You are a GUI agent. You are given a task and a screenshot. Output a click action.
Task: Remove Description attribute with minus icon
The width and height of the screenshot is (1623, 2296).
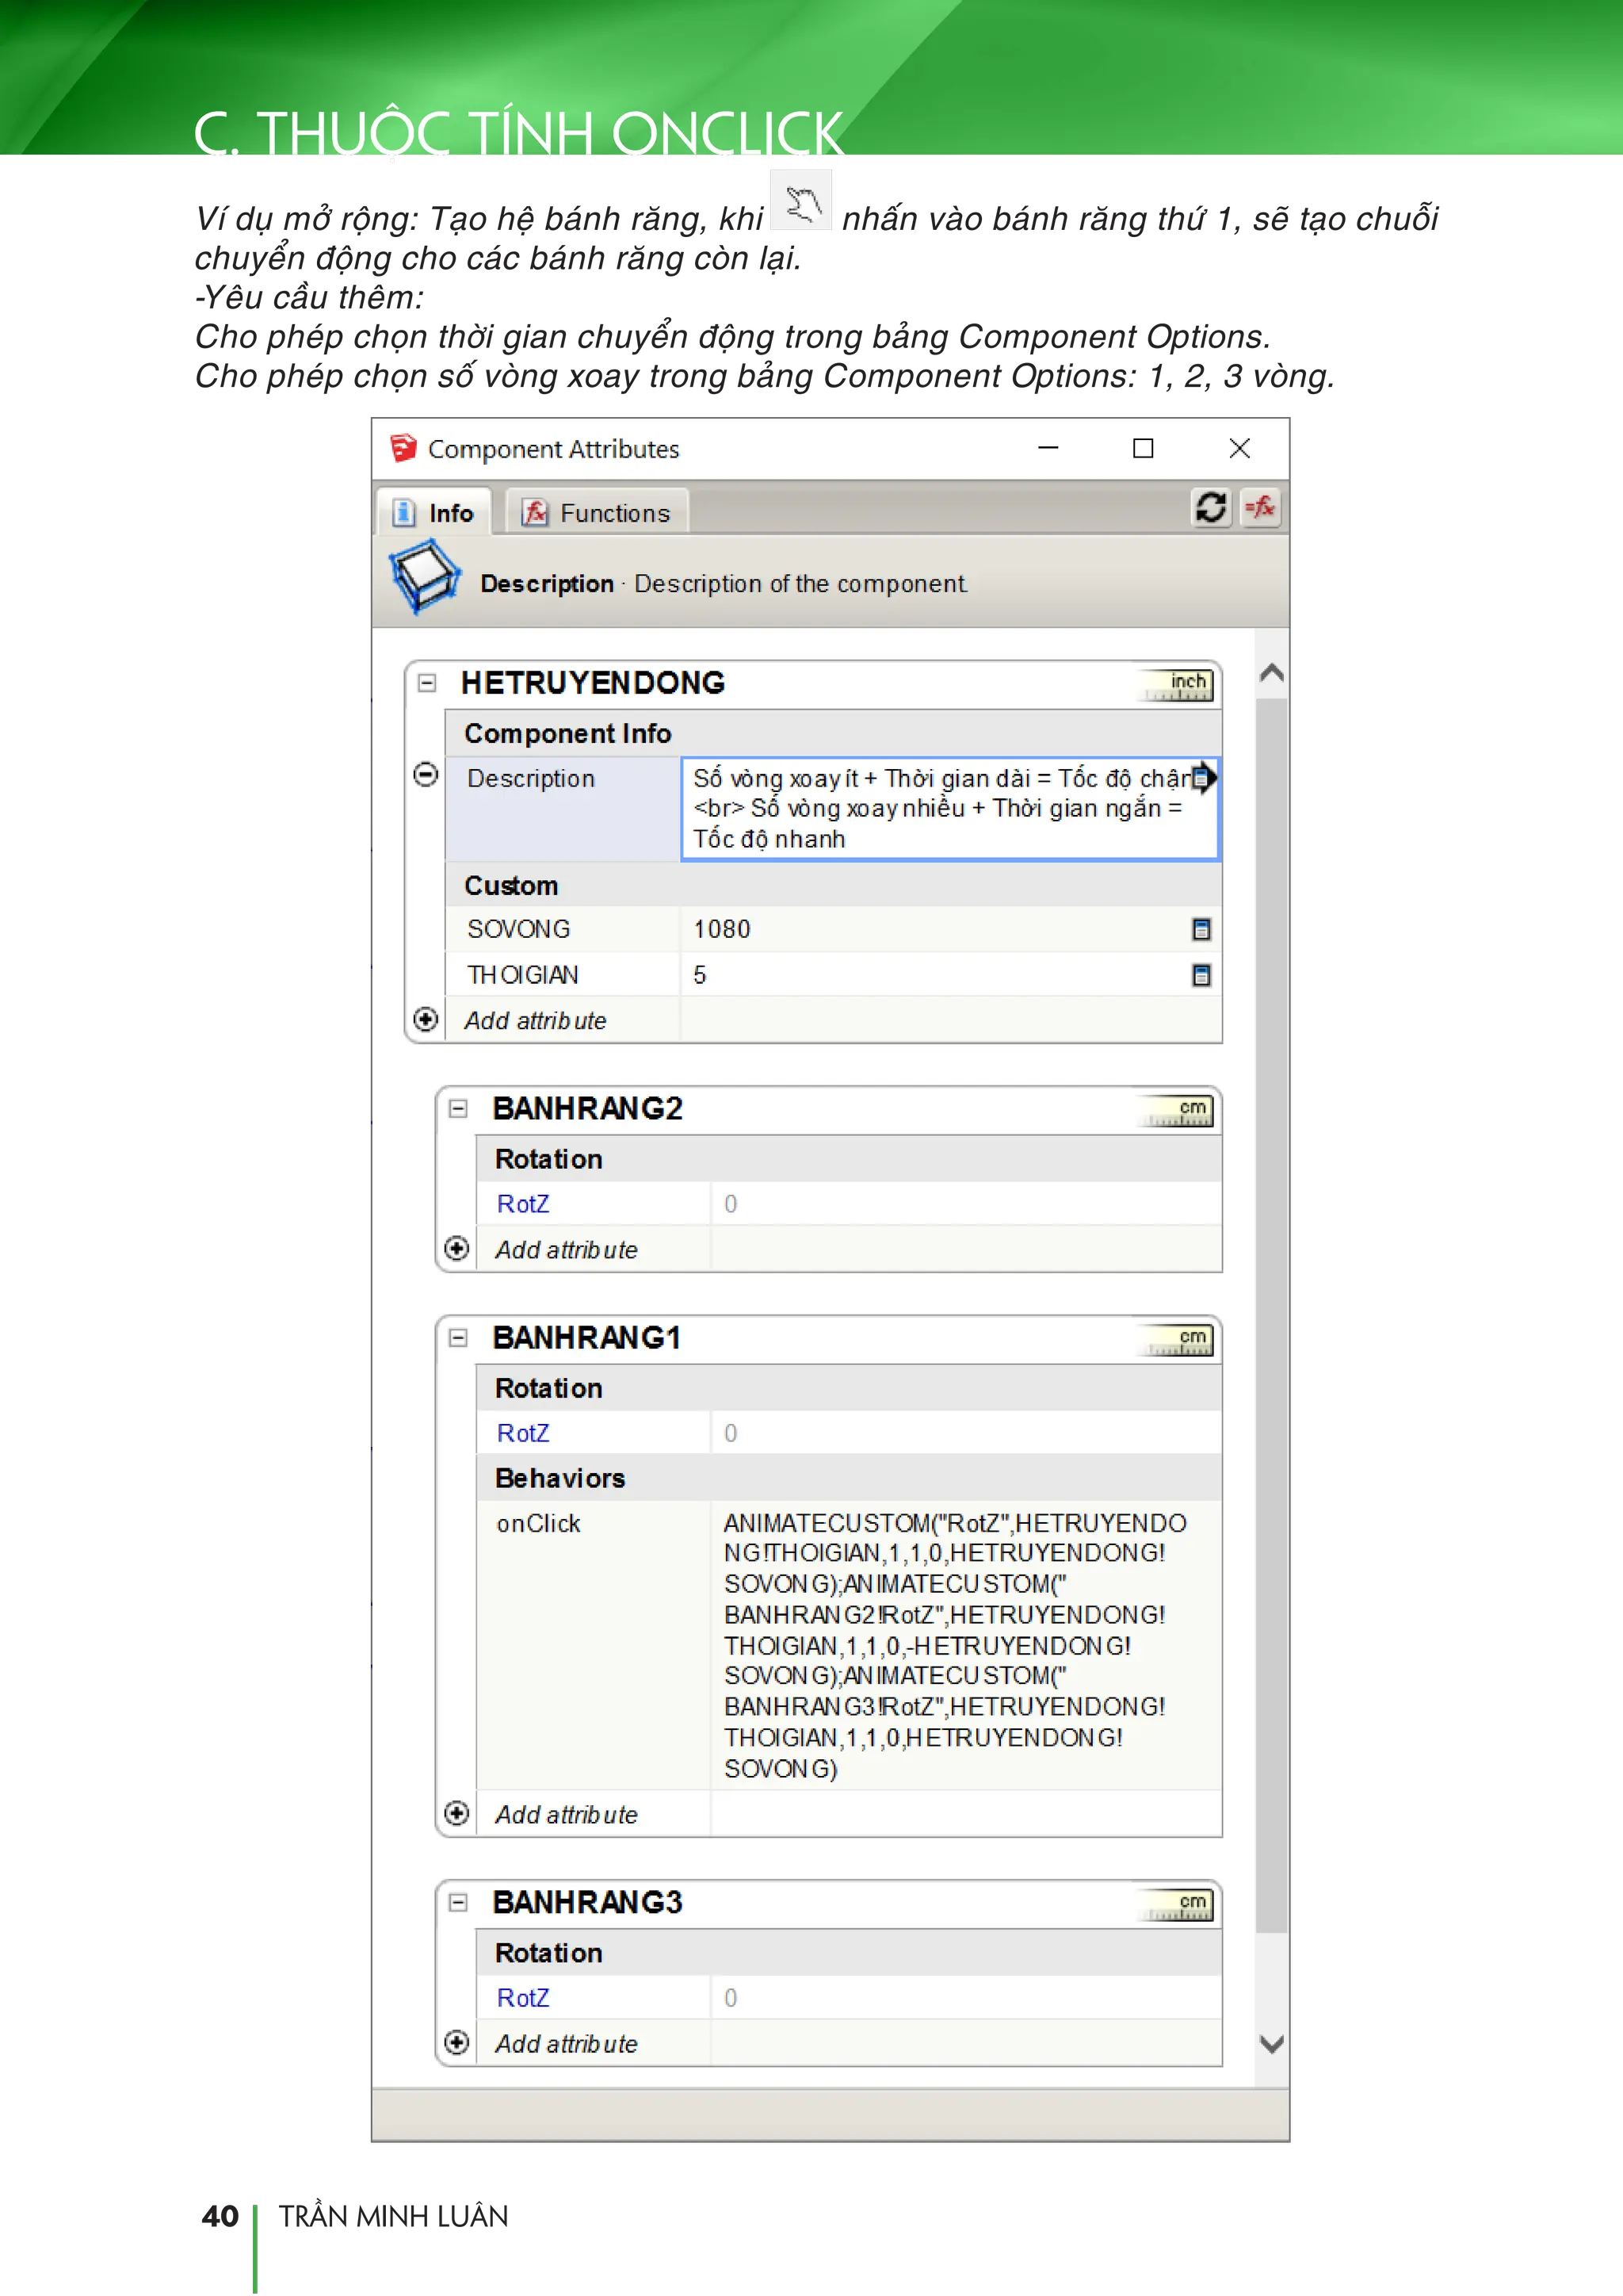[x=426, y=775]
